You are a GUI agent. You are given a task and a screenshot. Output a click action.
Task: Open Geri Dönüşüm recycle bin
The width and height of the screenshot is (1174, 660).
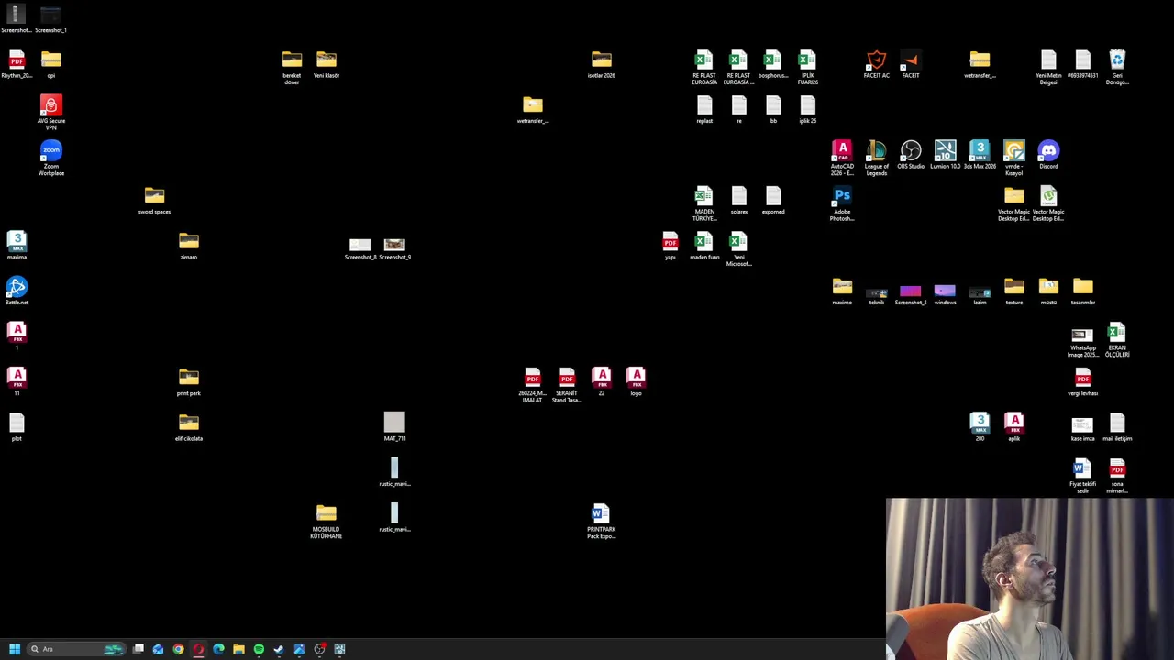pos(1117,67)
